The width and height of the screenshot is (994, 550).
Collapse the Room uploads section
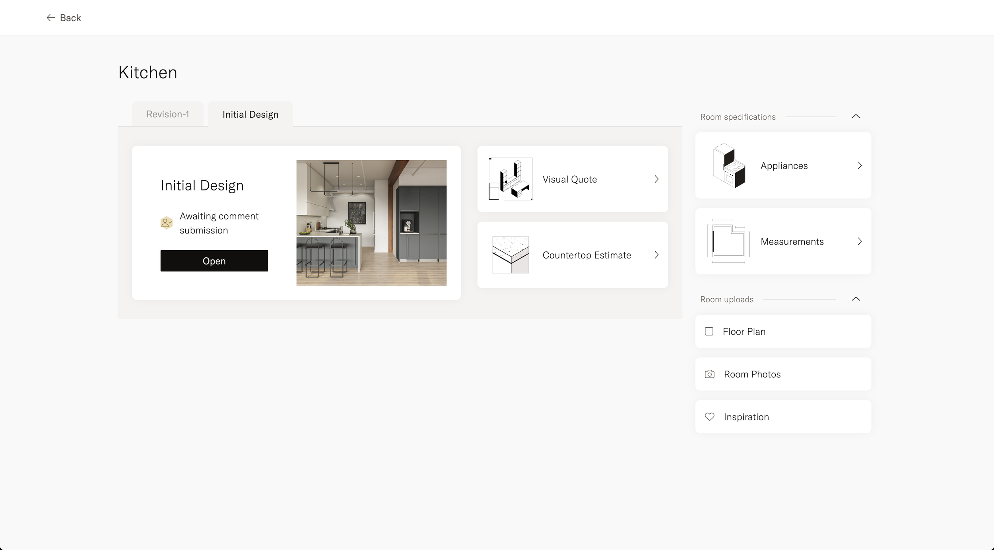[856, 299]
